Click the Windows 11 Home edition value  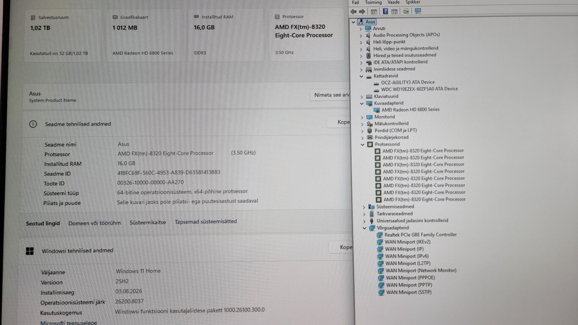tap(138, 271)
